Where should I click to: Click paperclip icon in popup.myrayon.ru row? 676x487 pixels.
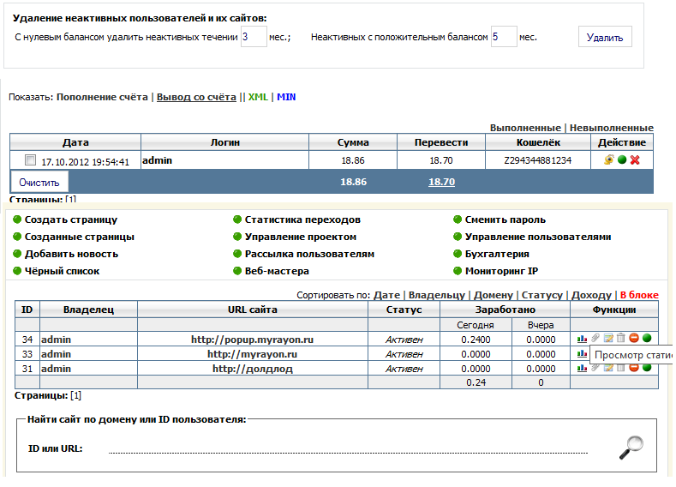point(595,338)
